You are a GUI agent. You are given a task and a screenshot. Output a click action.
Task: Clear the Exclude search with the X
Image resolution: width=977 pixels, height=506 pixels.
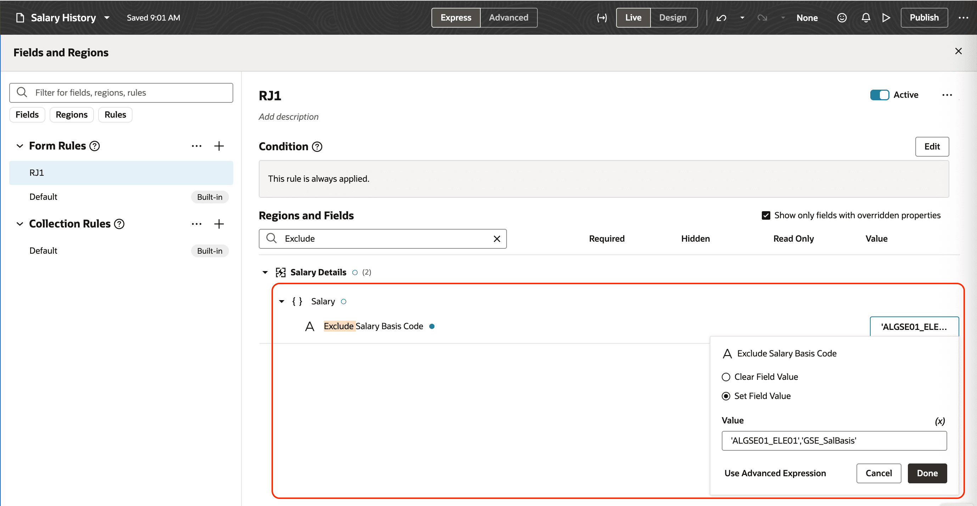click(x=497, y=239)
